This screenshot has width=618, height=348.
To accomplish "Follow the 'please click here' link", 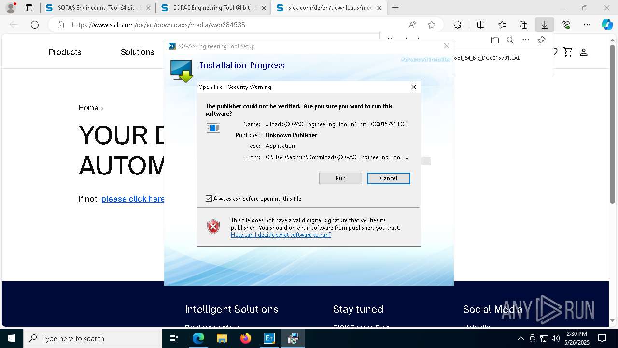I will [133, 199].
